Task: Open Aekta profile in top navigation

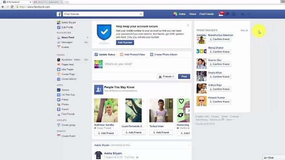Action: tap(179, 14)
